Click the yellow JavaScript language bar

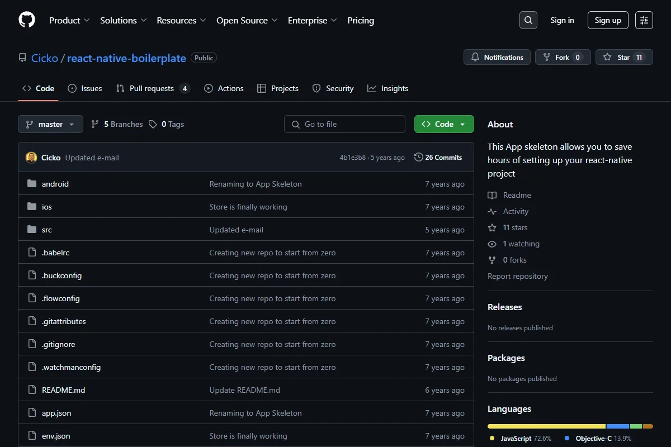coord(547,426)
